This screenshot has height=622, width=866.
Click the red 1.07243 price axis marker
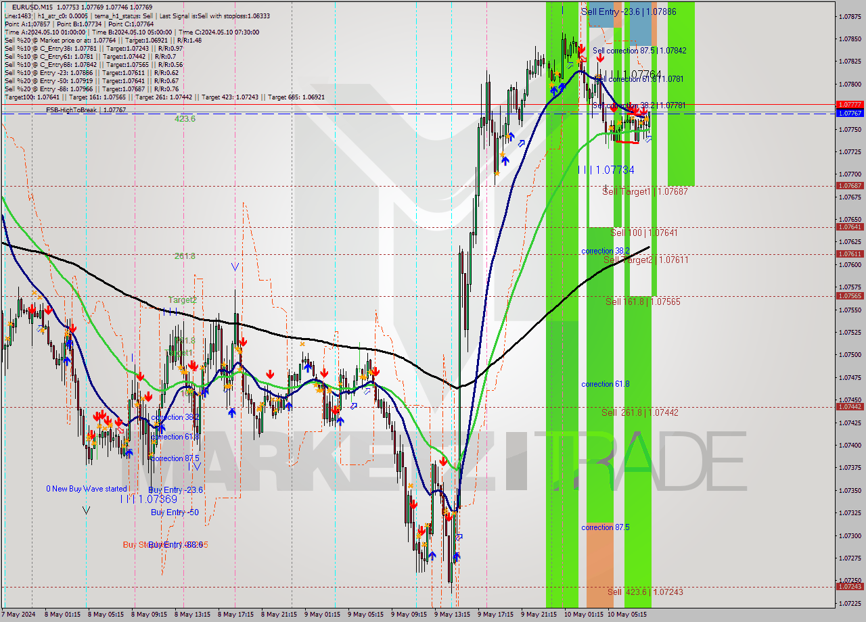850,586
